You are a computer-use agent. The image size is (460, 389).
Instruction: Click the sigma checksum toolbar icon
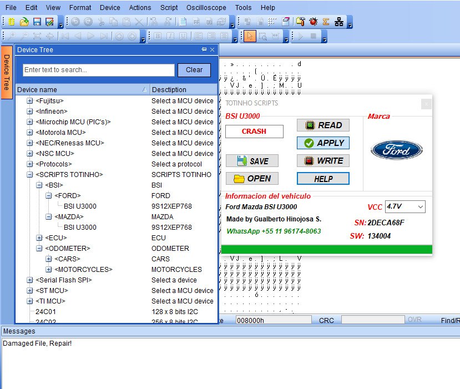[x=326, y=22]
